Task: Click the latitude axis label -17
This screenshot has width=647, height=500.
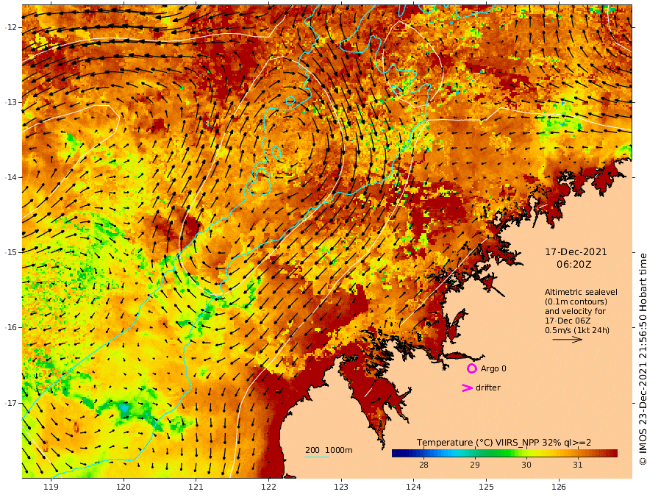Action: [x=12, y=403]
